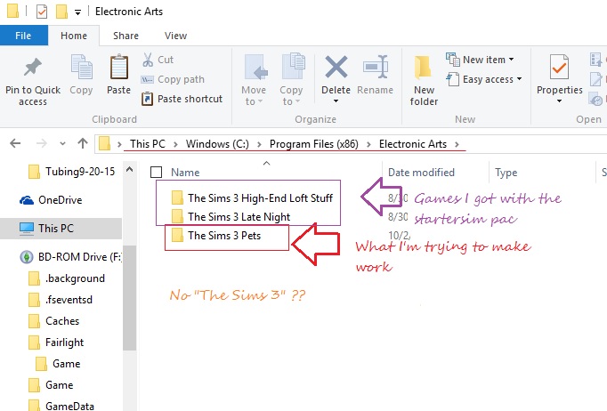Click the Paste clipboard icon
Image resolution: width=607 pixels, height=411 pixels.
coord(119,67)
